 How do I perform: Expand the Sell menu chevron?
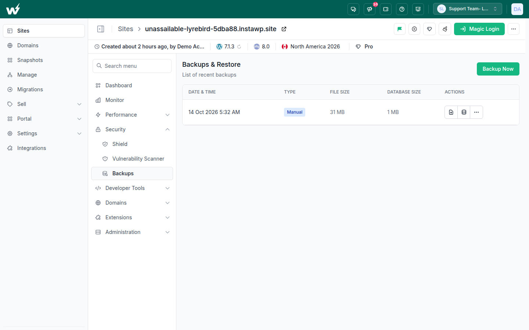[79, 104]
